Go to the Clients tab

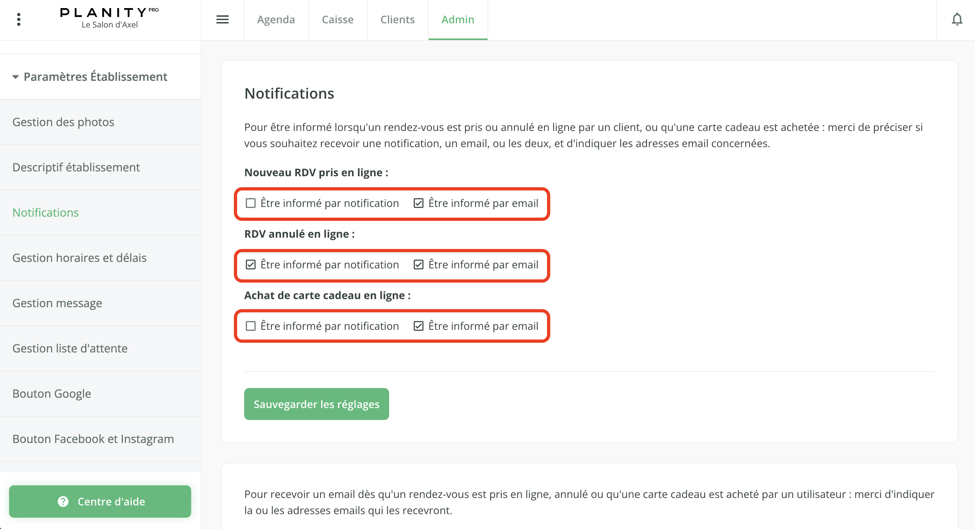pyautogui.click(x=397, y=19)
